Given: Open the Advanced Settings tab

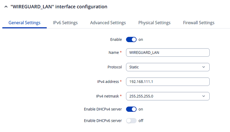Looking at the screenshot, I should [x=108, y=23].
